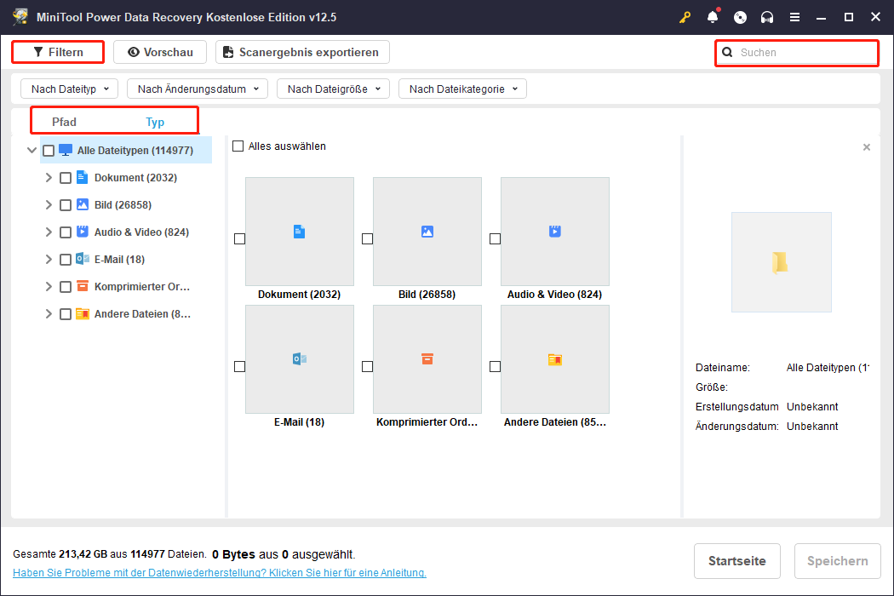This screenshot has width=894, height=596.
Task: Select checkbox beside Bild thumbnail tile
Action: point(367,239)
